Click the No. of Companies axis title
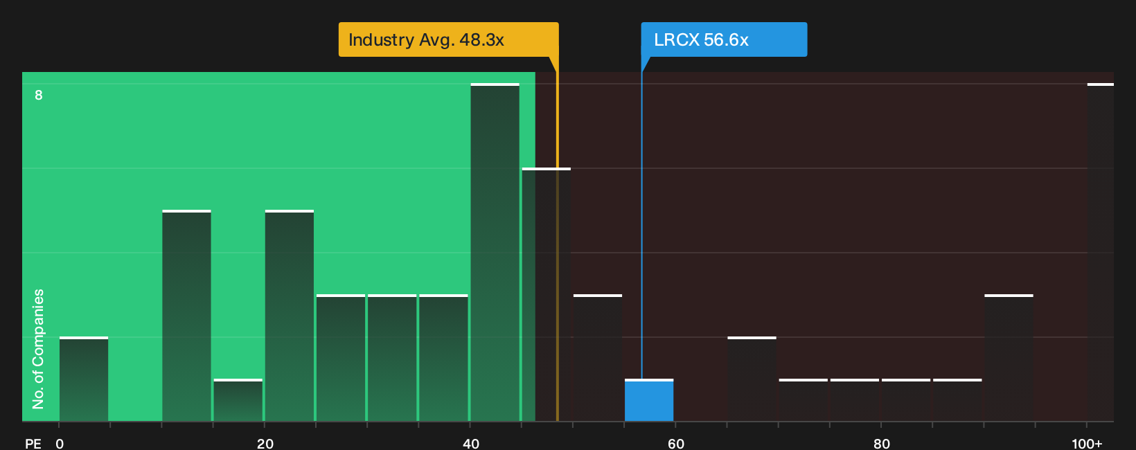 coord(38,348)
